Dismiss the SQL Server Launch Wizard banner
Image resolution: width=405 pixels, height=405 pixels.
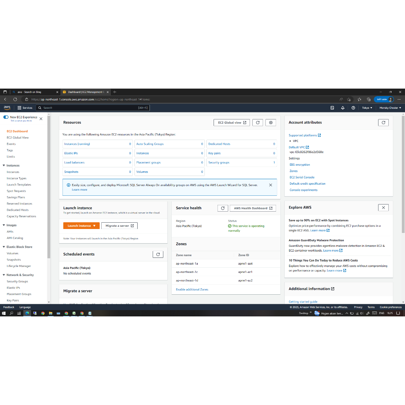(271, 185)
